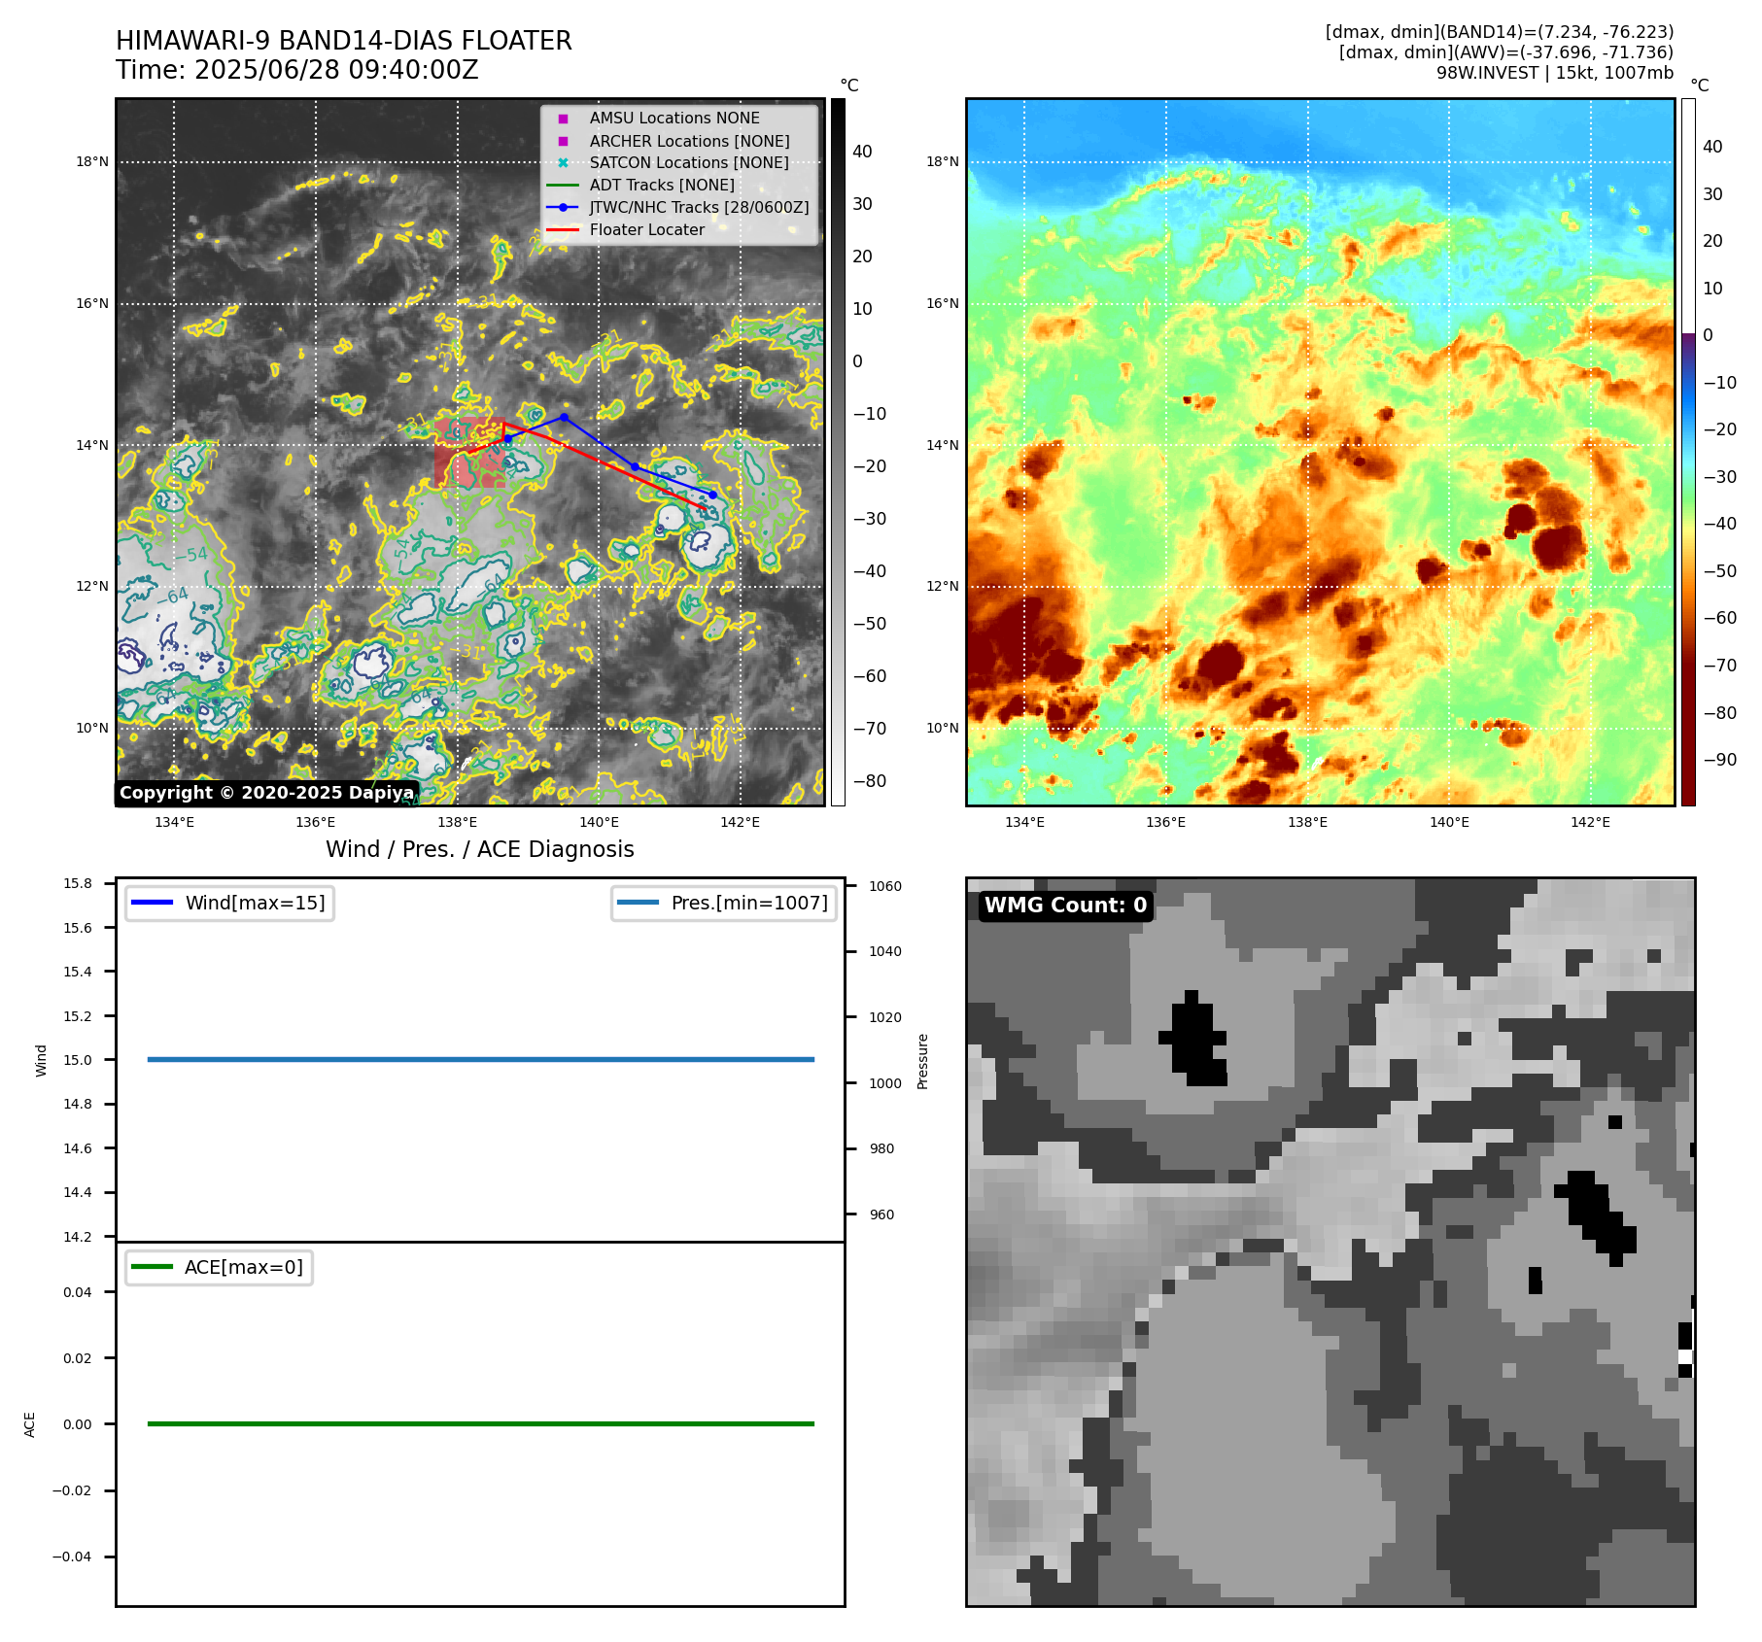Screen dimensions: 1762x1642
Task: Click the vertical Pressure axis label
Action: click(923, 1061)
